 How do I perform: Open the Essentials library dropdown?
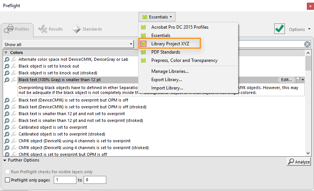pos(157,17)
